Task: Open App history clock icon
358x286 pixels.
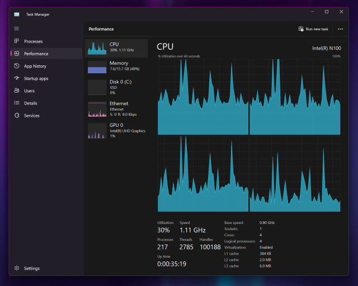Action: [x=16, y=66]
